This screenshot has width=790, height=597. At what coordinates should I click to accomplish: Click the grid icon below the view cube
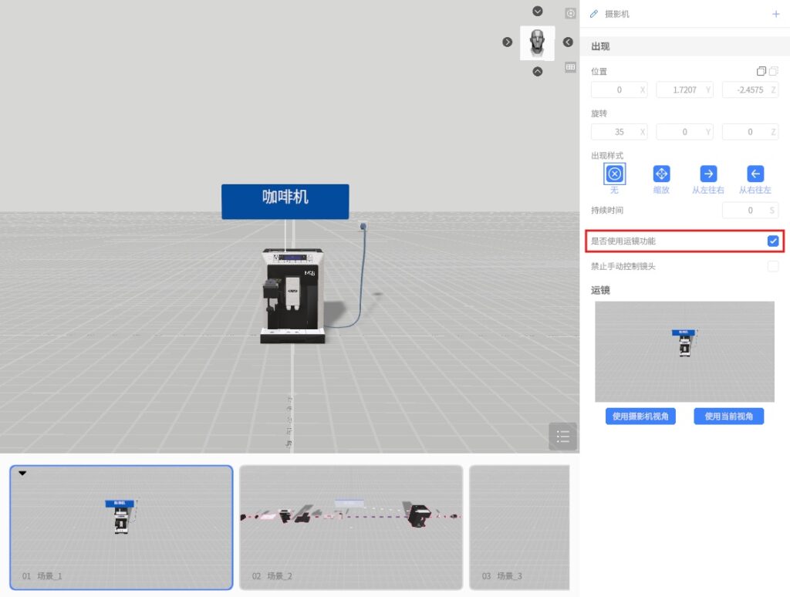[x=570, y=67]
